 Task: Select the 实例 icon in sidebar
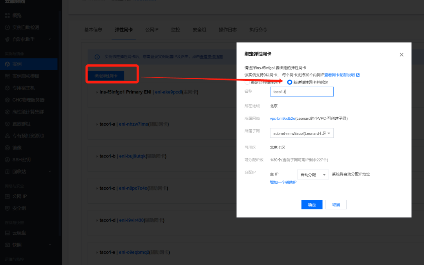pyautogui.click(x=7, y=64)
